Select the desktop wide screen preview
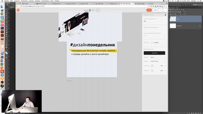Image resolution: width=203 pixels, height=114 pixels. coord(98,10)
